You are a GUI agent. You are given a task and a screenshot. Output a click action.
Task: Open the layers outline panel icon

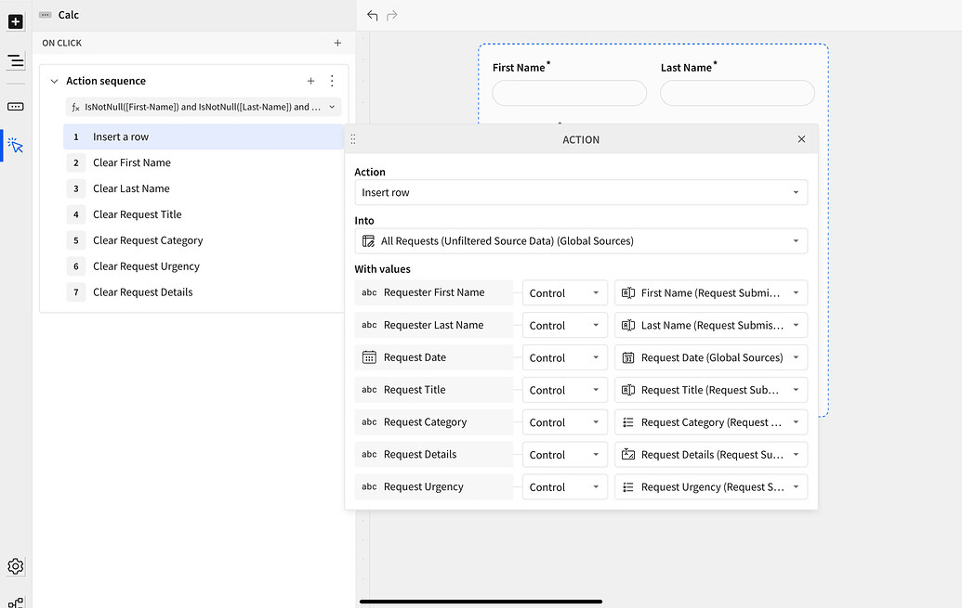(15, 61)
